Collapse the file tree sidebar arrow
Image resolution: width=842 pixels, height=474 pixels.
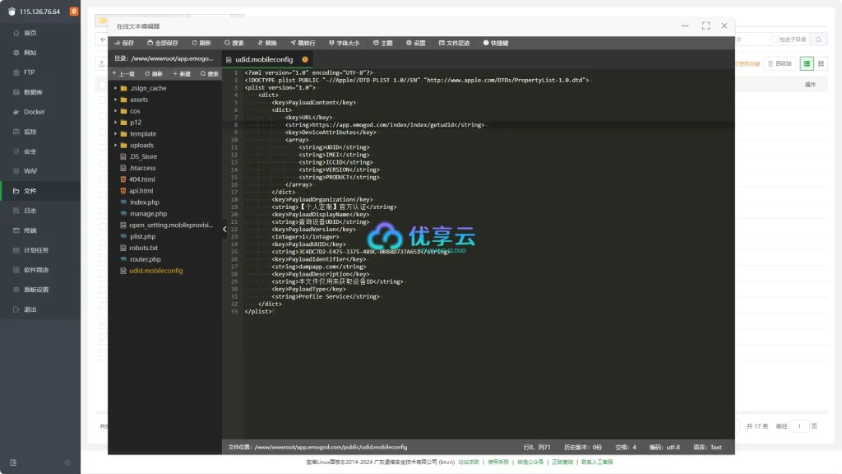pyautogui.click(x=225, y=230)
